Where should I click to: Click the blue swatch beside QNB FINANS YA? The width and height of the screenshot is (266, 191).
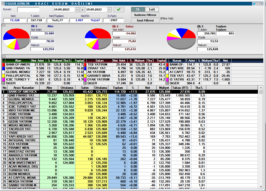[3, 68]
